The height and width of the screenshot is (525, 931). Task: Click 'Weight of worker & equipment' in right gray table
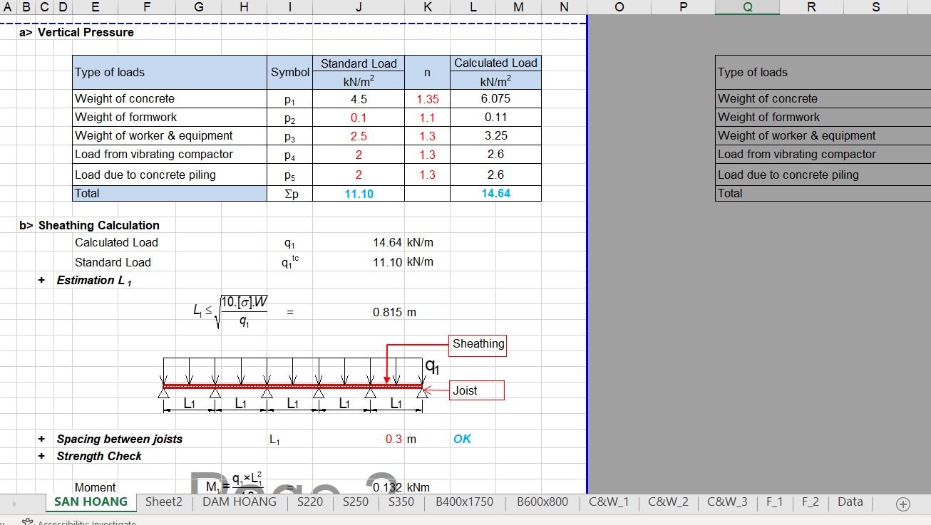796,136
